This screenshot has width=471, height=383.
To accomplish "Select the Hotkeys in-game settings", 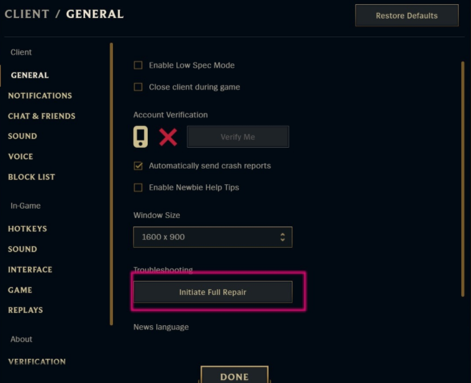I will [x=27, y=228].
